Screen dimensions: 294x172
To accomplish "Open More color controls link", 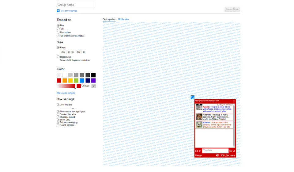I will (66, 93).
